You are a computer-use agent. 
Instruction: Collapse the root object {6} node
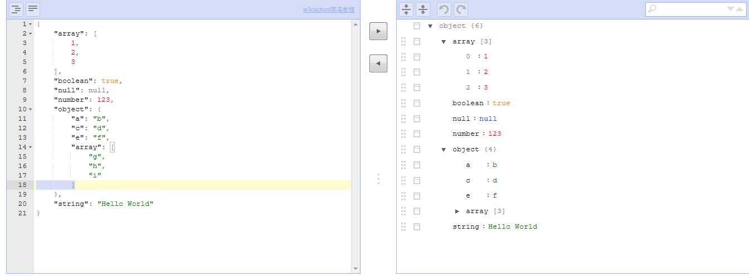pos(430,26)
